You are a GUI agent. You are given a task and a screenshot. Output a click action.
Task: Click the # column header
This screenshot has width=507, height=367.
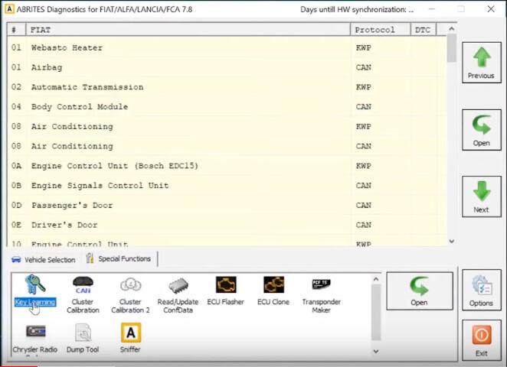click(16, 30)
